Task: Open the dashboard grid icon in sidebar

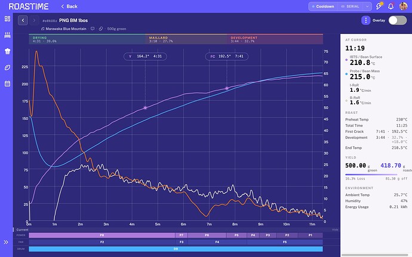Action: click(x=7, y=18)
